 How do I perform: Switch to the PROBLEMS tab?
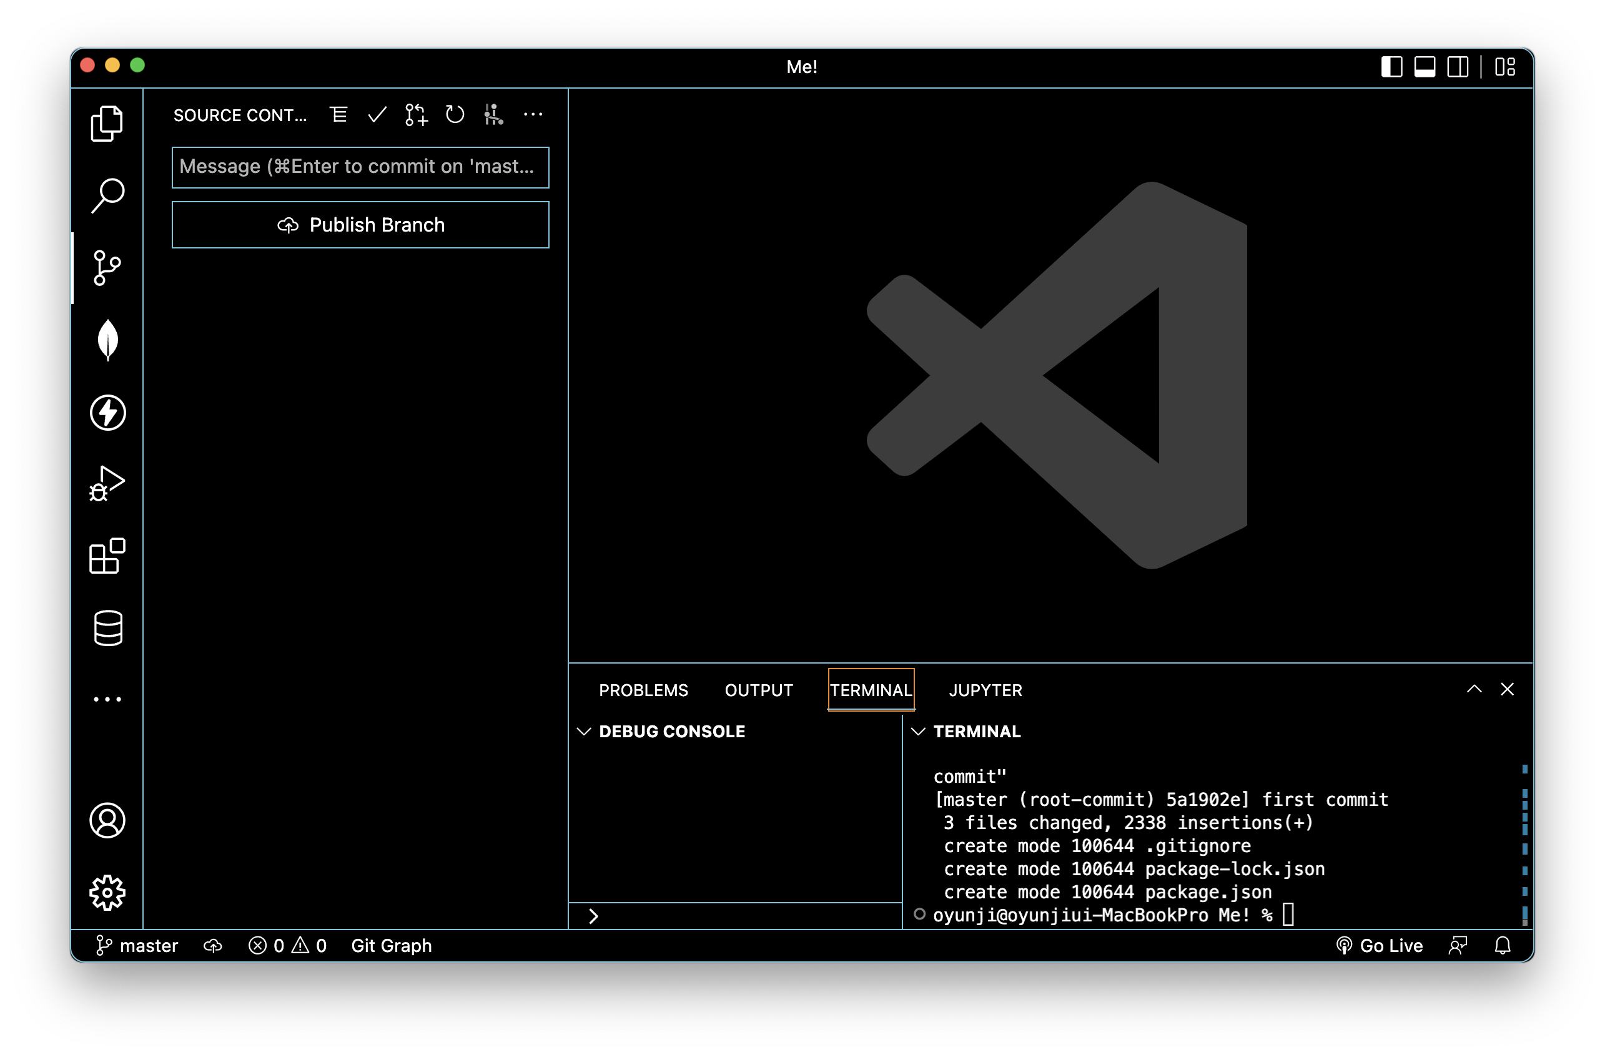[643, 690]
